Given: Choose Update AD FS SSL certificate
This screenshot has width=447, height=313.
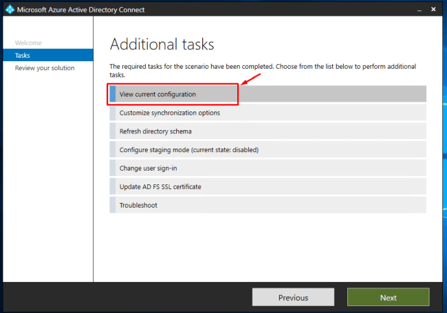Looking at the screenshot, I should [268, 186].
